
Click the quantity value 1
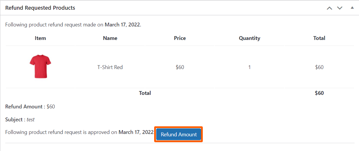(x=249, y=67)
